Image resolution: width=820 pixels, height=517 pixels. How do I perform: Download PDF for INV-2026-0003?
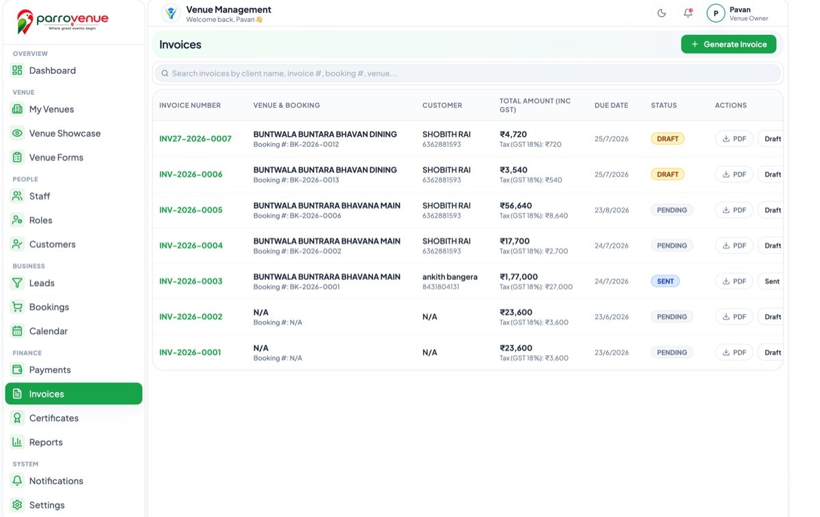pos(734,281)
